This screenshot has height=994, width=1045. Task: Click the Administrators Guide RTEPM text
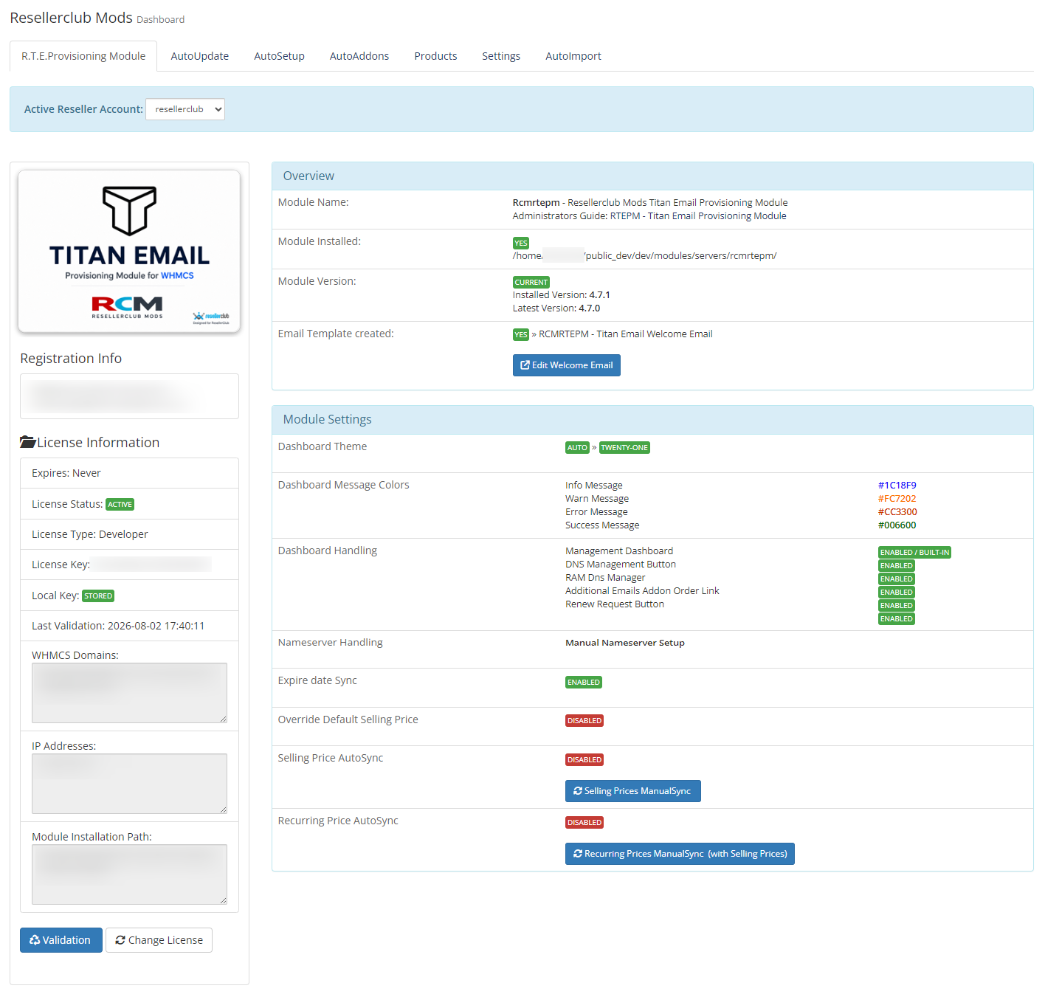[649, 216]
